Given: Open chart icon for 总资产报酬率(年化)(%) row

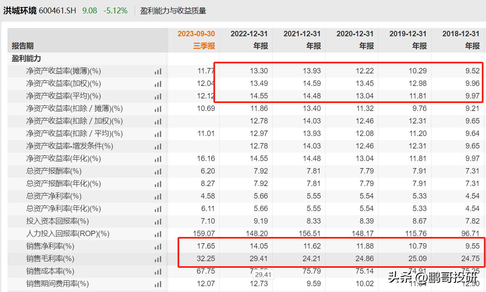Looking at the screenshot, I should click(x=158, y=184).
